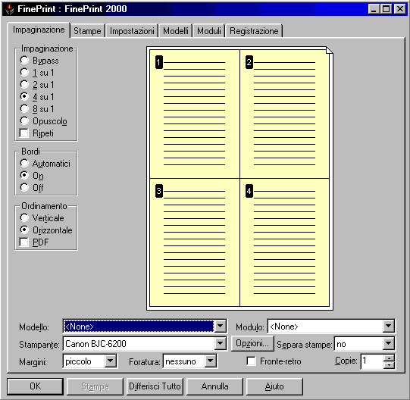This screenshot has height=400, width=410.
Task: Decrease Copie with the down arrow
Action: click(390, 364)
